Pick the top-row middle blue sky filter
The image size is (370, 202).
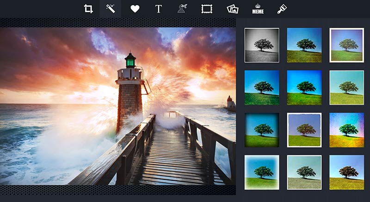[x=304, y=45]
